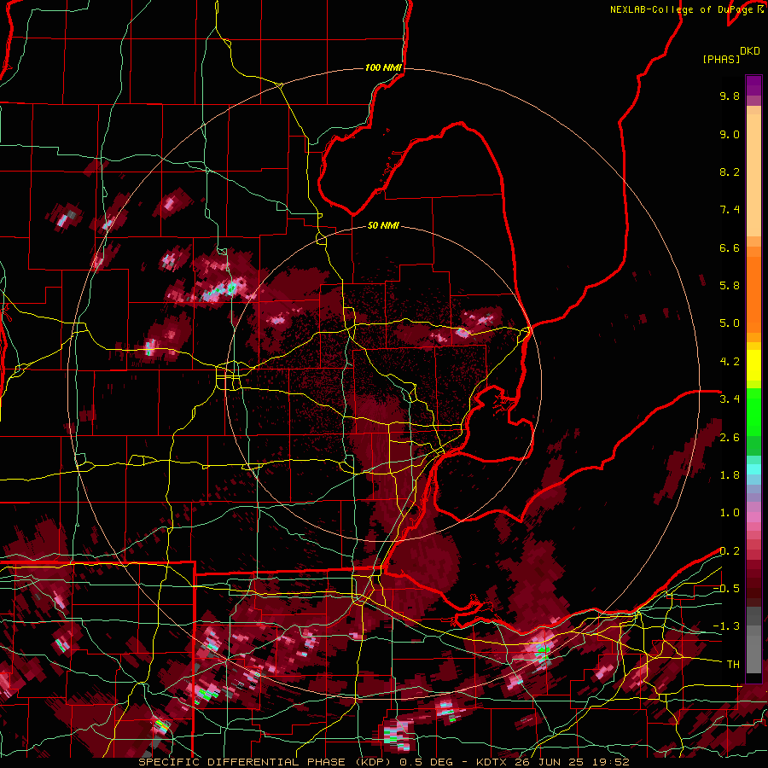Click the DKD legend unit label
768x768 pixels.
tap(749, 51)
